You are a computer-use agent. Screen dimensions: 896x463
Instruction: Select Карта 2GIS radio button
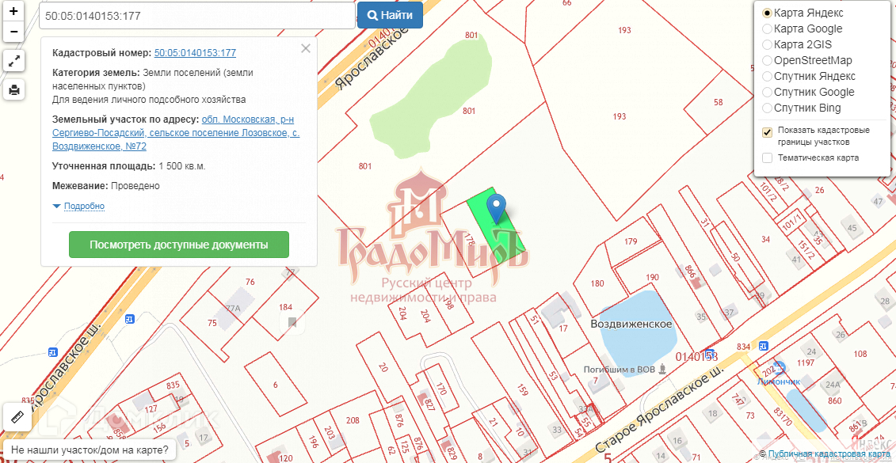767,44
